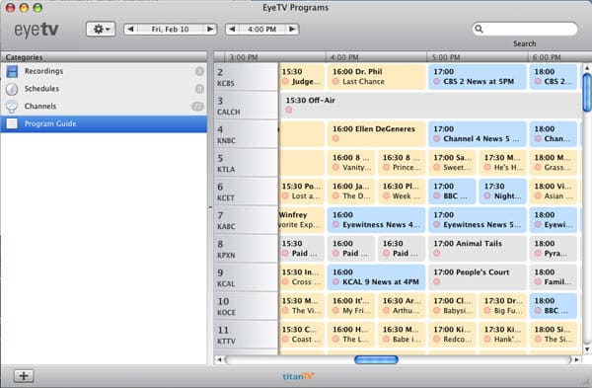Step forward from 4:00 PM time
592x388 pixels.
pyautogui.click(x=292, y=29)
